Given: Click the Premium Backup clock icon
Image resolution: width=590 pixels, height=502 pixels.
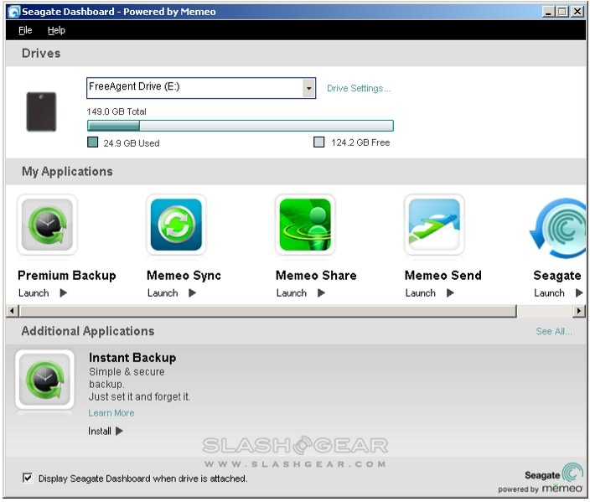Looking at the screenshot, I should coord(47,225).
